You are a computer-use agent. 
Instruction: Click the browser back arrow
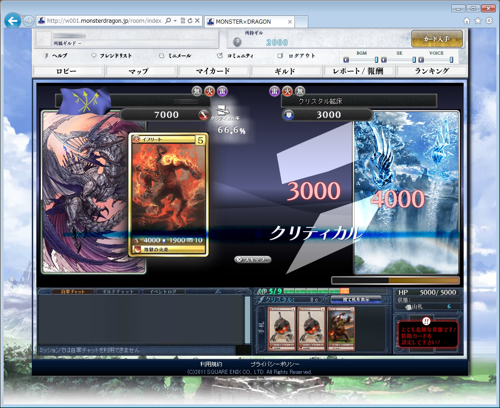13,21
